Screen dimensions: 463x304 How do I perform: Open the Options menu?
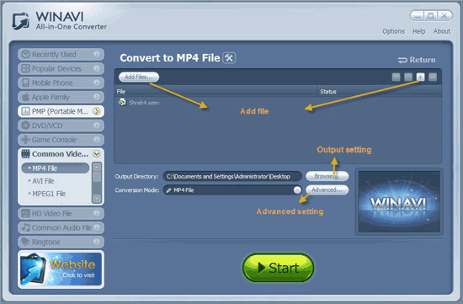393,31
